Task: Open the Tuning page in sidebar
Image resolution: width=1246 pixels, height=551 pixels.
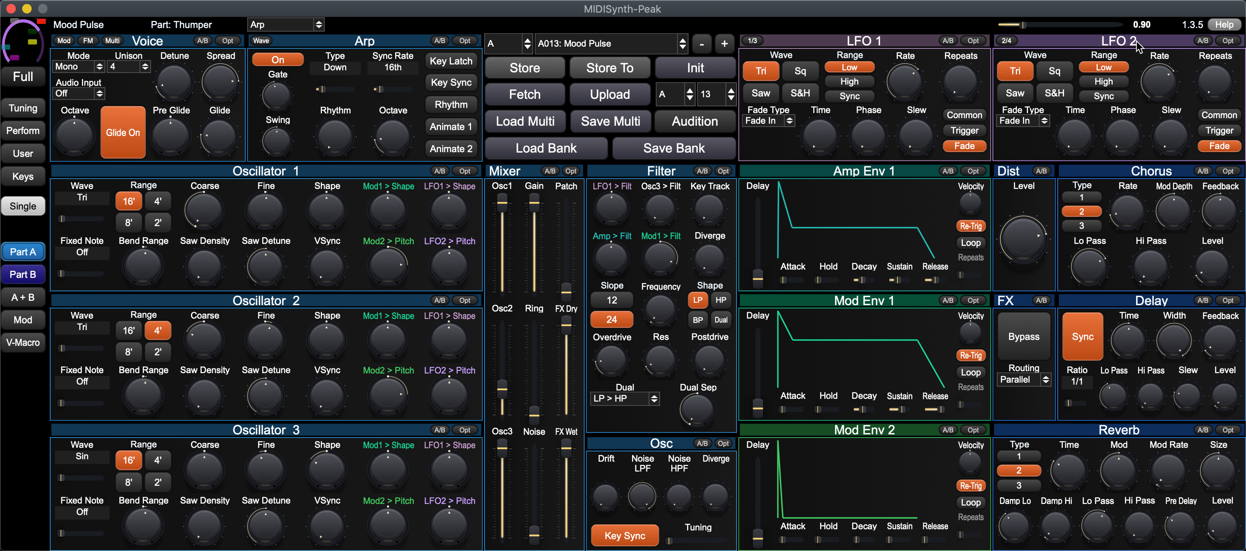Action: 23,108
